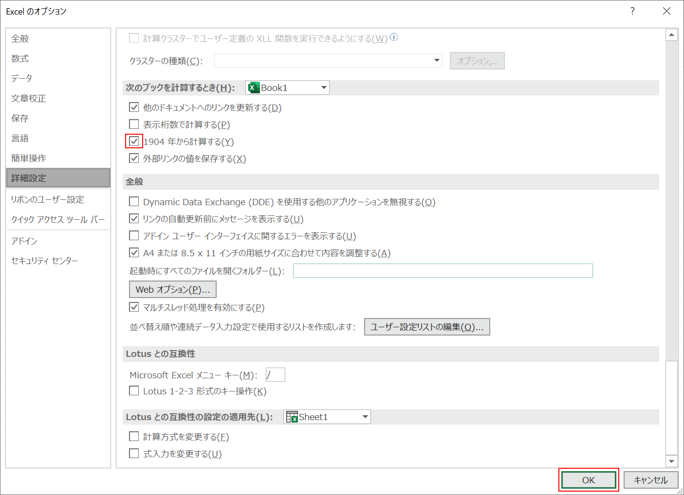Image resolution: width=684 pixels, height=495 pixels.
Task: Uncheck 外部リンクの値を保存する
Action: [x=134, y=158]
